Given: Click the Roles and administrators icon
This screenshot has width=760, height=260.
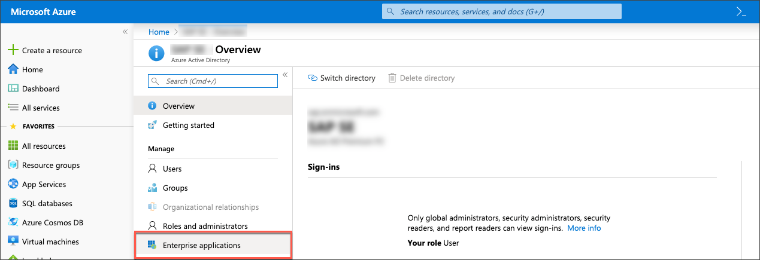Looking at the screenshot, I should pos(152,226).
